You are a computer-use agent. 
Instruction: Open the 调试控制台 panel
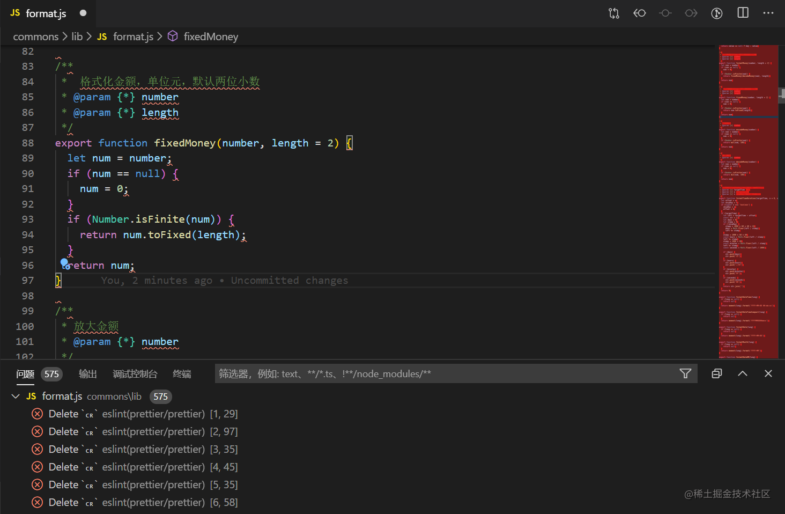click(134, 373)
